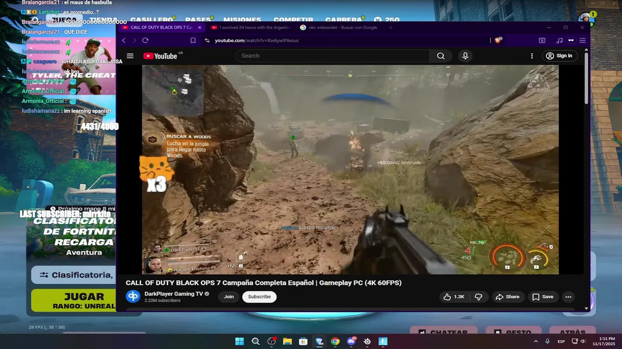This screenshot has width=622, height=349.
Task: Click the browser forward arrow
Action: tap(135, 40)
